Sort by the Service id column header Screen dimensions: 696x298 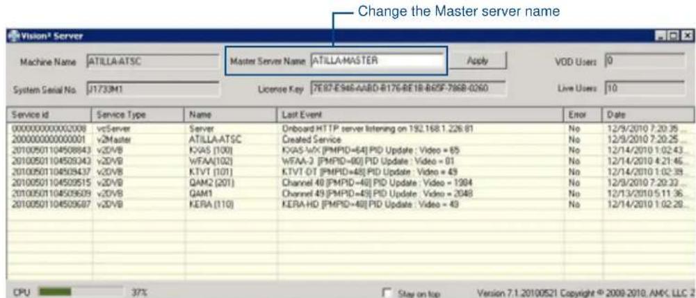[49, 115]
